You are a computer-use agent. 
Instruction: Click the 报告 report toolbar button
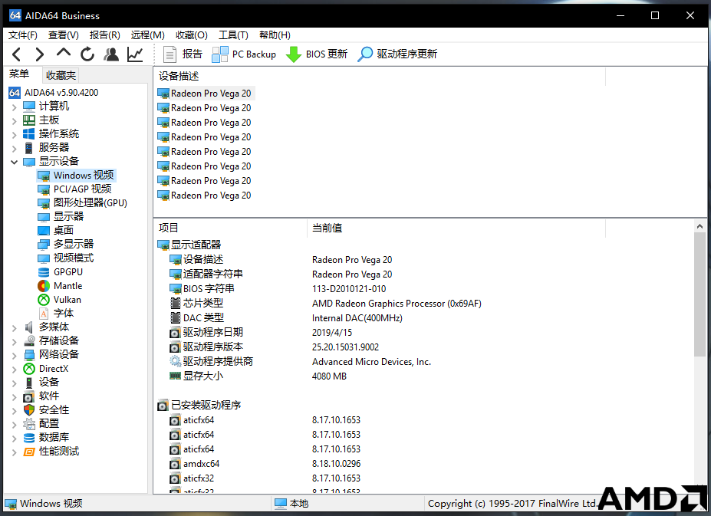point(183,54)
